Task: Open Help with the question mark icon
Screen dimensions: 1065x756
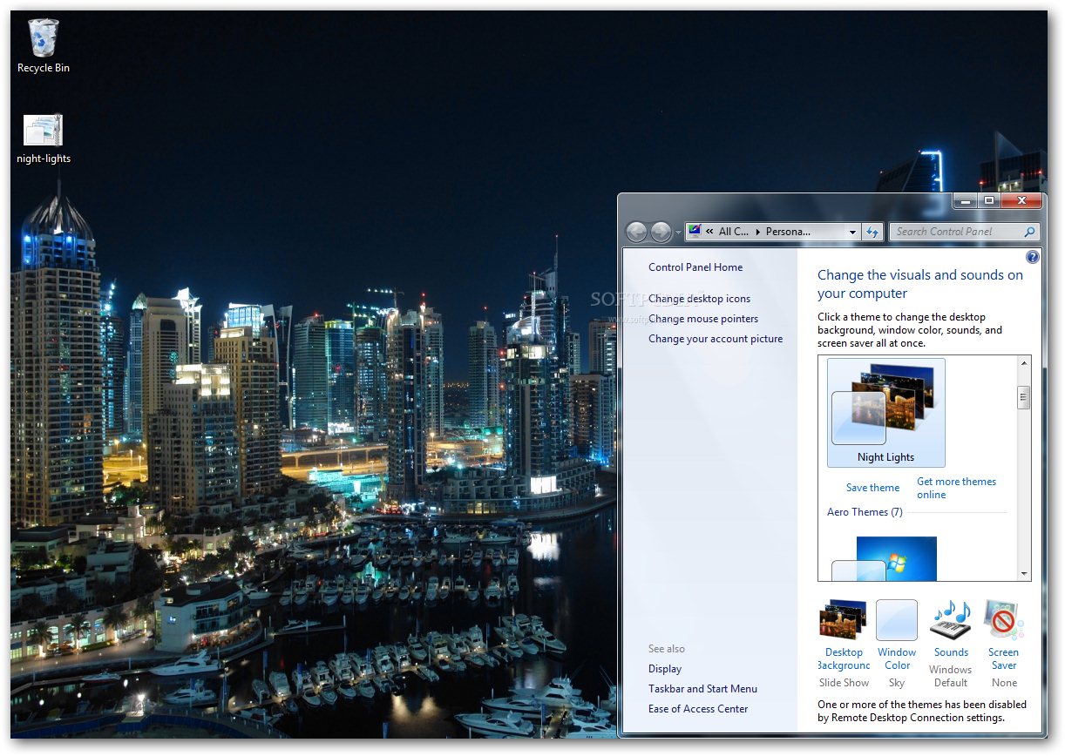Action: click(x=1033, y=257)
